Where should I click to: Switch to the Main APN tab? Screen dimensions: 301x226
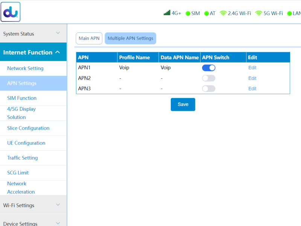tap(89, 38)
